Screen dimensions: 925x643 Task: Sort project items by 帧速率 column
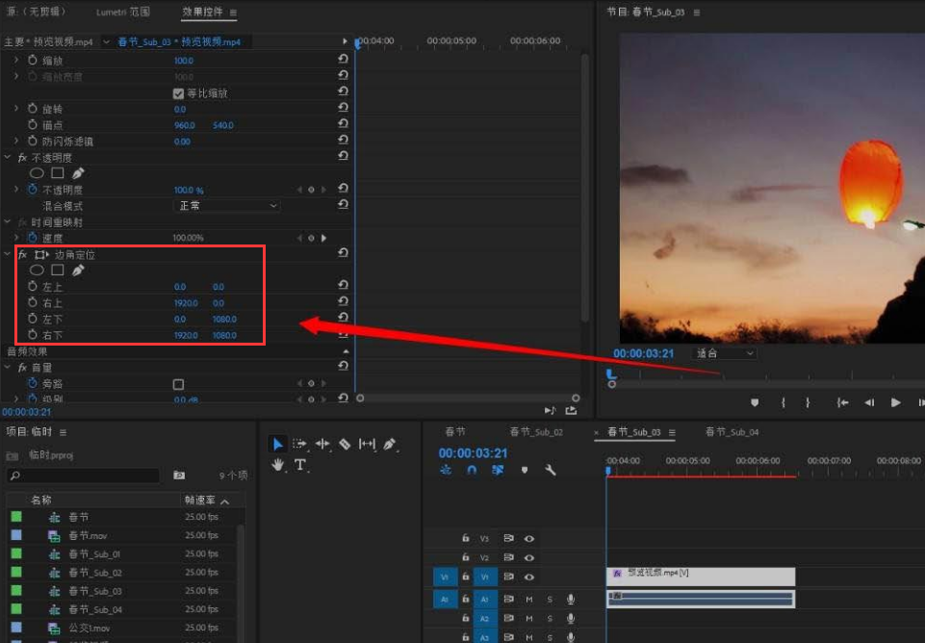click(x=200, y=501)
